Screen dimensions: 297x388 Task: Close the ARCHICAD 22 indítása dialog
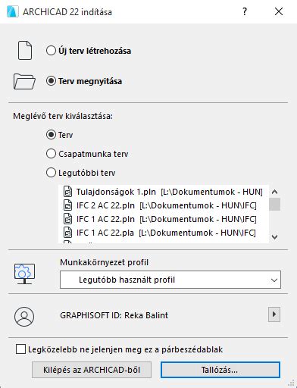pyautogui.click(x=279, y=11)
